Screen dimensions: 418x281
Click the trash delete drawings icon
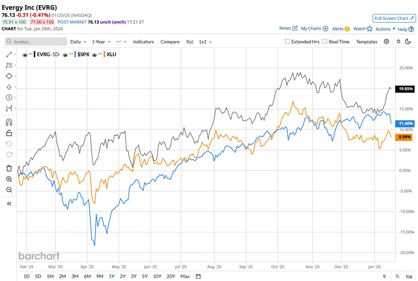[9, 168]
